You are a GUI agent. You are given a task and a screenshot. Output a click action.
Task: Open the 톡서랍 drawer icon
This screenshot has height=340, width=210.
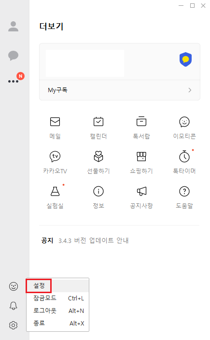pos(141,121)
